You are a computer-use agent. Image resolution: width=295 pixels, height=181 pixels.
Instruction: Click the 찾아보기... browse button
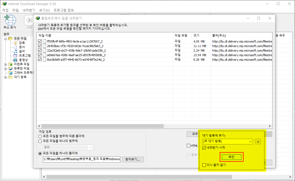click(133, 159)
